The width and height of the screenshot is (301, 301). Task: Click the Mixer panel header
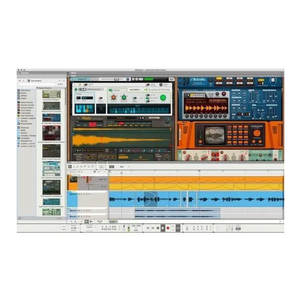click(74, 73)
